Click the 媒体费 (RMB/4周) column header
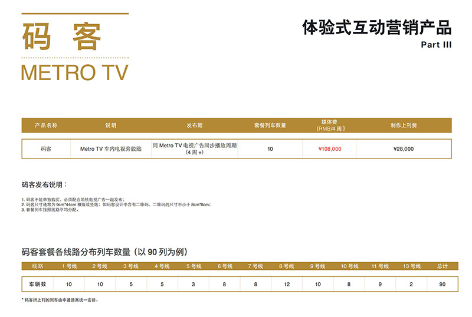 (x=330, y=125)
